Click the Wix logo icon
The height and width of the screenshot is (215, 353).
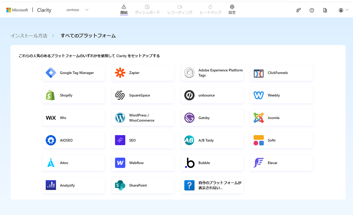51,118
